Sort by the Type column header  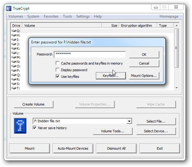point(165,26)
